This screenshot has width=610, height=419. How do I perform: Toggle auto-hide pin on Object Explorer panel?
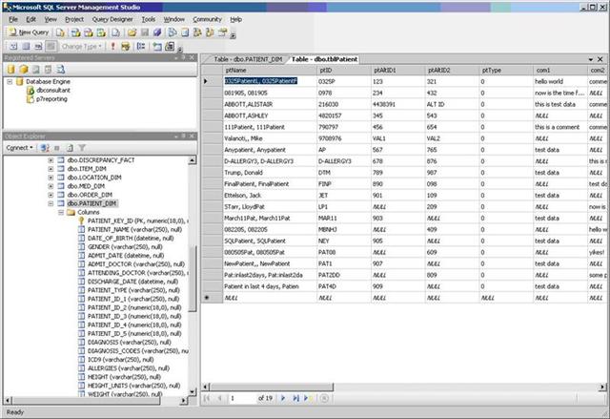[184, 136]
